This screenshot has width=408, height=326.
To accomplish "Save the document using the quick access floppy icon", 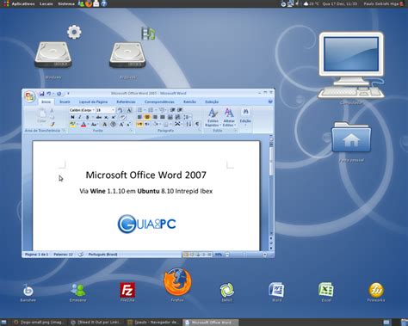I will (x=42, y=94).
